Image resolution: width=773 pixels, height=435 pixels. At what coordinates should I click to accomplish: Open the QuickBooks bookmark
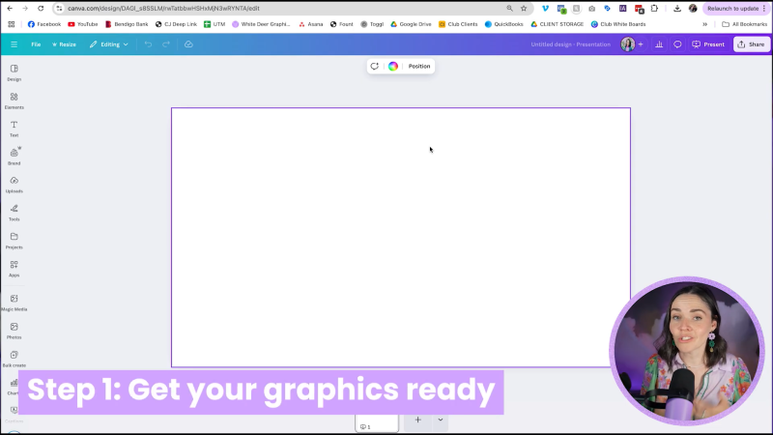click(x=503, y=24)
